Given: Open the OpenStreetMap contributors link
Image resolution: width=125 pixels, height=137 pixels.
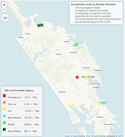Looking at the screenshot, I should click(99, 136).
